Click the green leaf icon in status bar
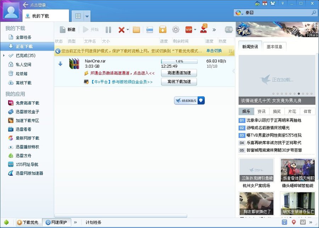 [x=6, y=222]
